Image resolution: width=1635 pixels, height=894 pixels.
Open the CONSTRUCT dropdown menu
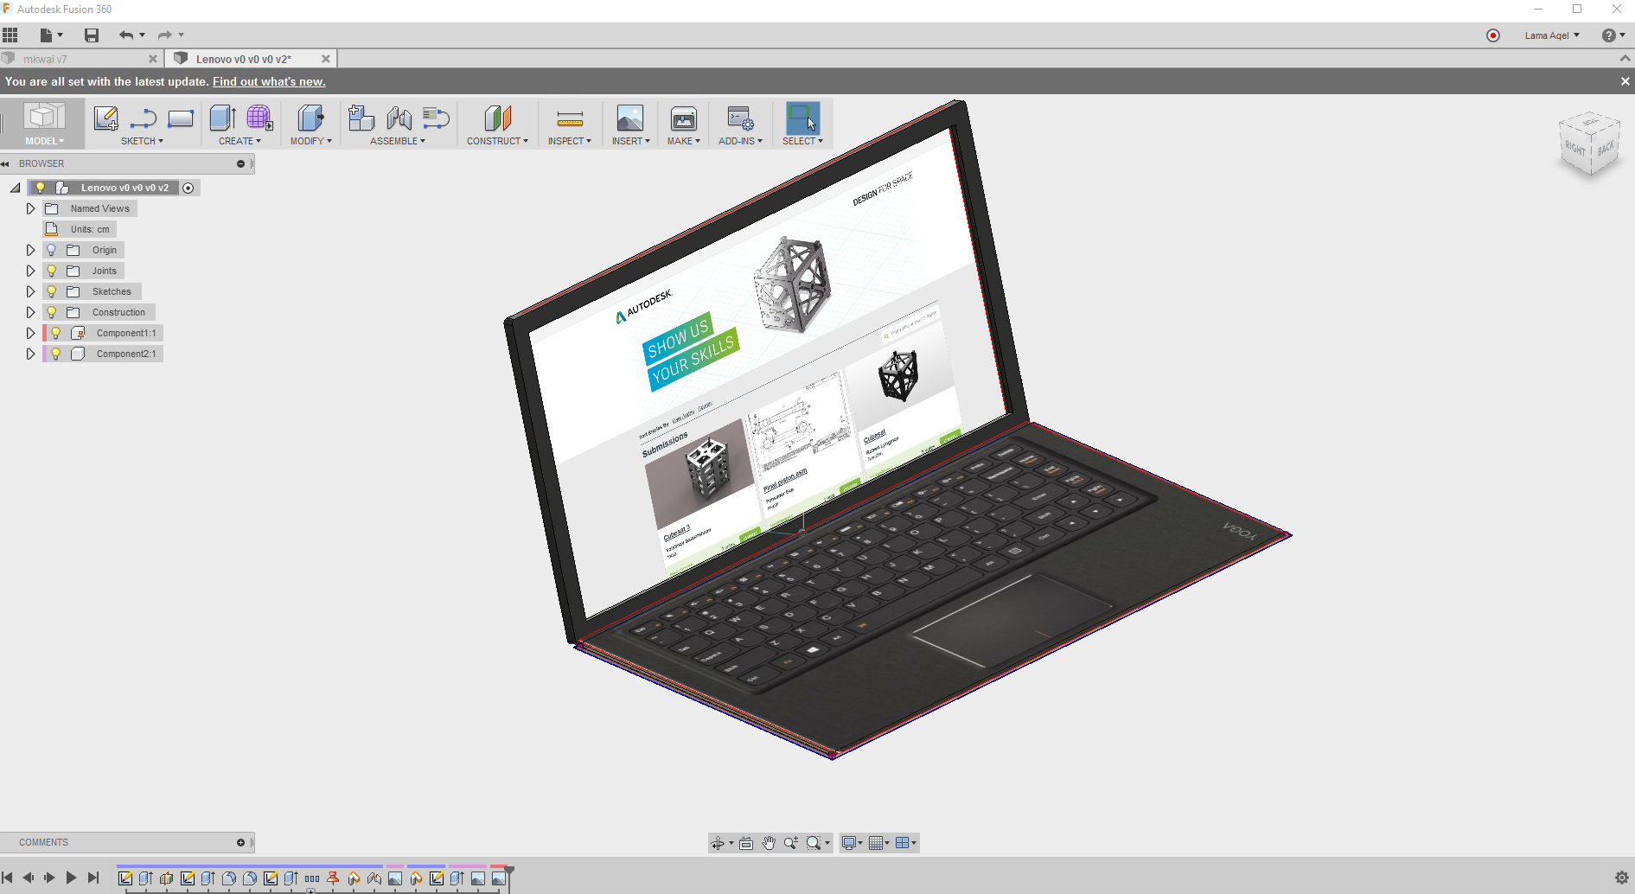pos(497,141)
